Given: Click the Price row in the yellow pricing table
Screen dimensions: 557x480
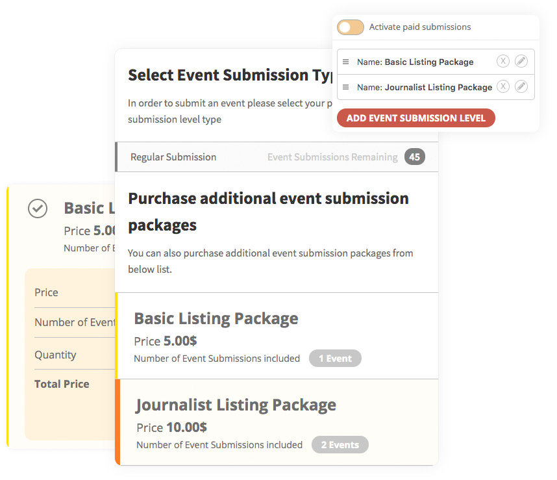Looking at the screenshot, I should point(46,292).
